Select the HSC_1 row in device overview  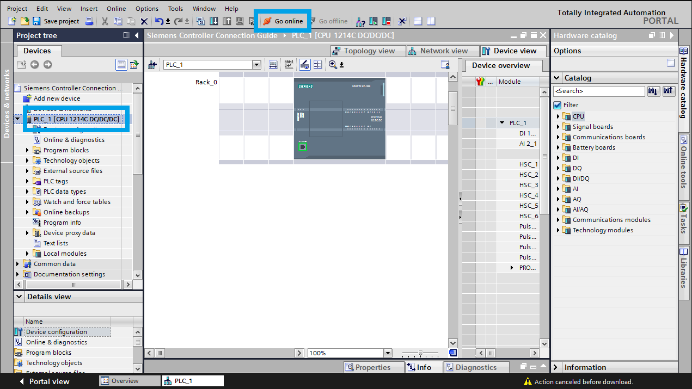tap(528, 164)
